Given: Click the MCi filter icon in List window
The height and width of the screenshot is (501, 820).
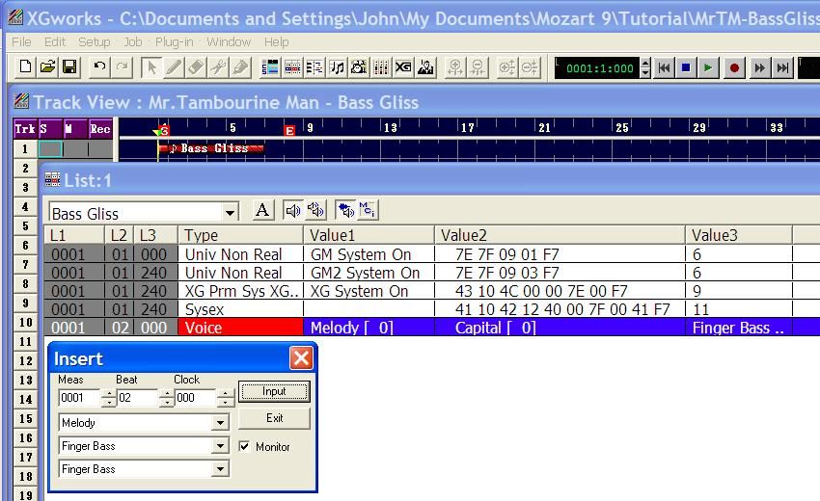Looking at the screenshot, I should pyautogui.click(x=368, y=210).
